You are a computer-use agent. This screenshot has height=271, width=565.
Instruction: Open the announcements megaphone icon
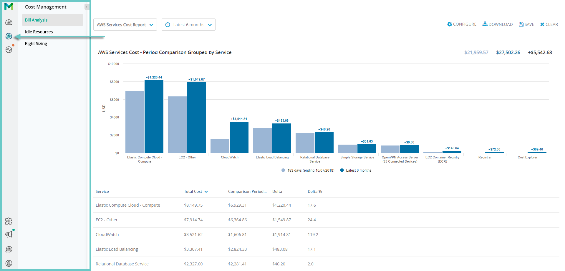9,235
